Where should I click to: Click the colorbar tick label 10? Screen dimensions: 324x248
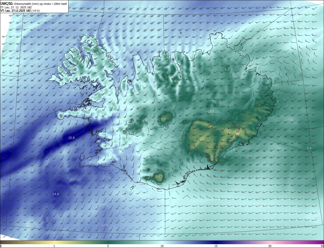click(162, 246)
